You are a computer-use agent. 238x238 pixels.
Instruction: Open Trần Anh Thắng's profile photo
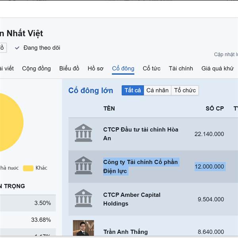tap(83, 228)
